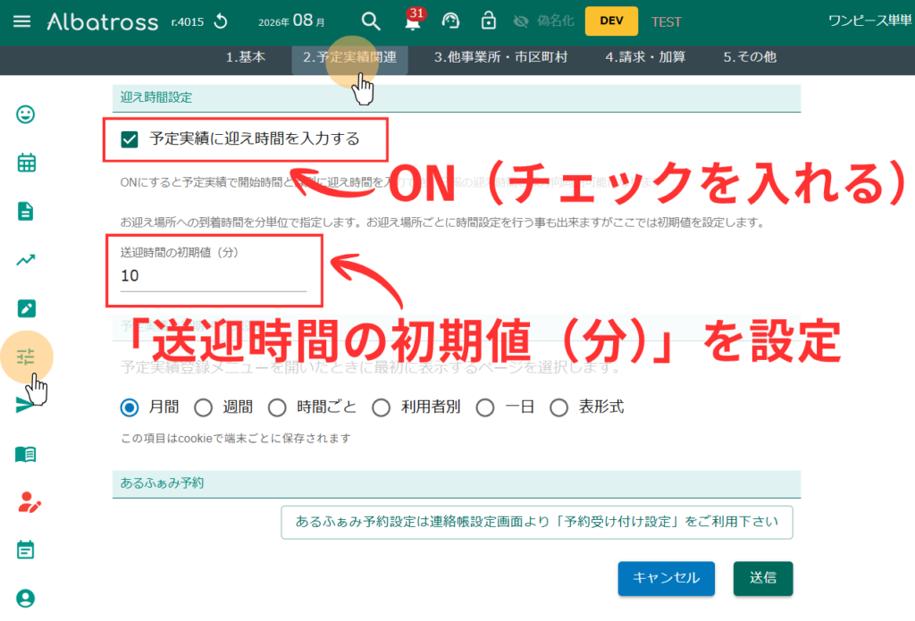Open the calendar grid sidebar icon
This screenshot has width=915, height=621.
26,163
